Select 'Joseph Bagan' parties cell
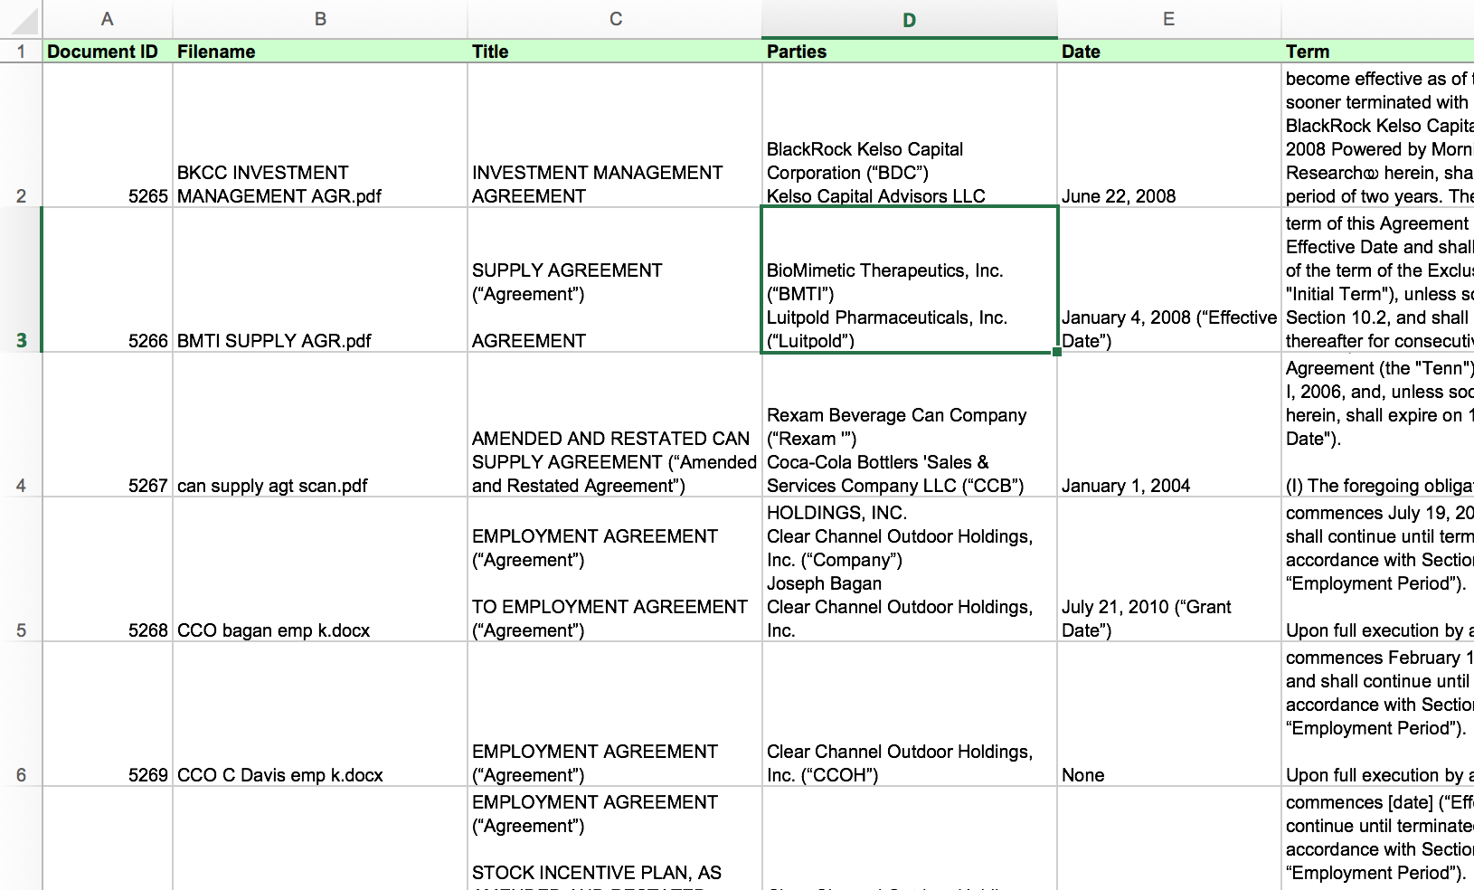 coord(910,570)
